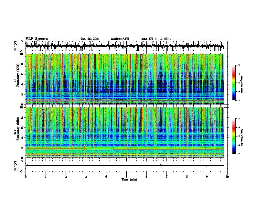Click the "-7" label on ch.2 color bar
This screenshot has height=198, width=256.
(239, 154)
